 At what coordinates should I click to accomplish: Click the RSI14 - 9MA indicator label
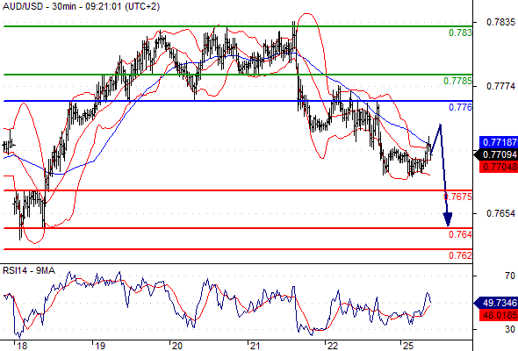pyautogui.click(x=29, y=270)
